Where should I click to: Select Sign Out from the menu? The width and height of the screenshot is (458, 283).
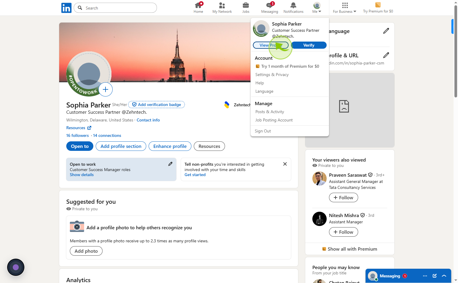coord(263,131)
